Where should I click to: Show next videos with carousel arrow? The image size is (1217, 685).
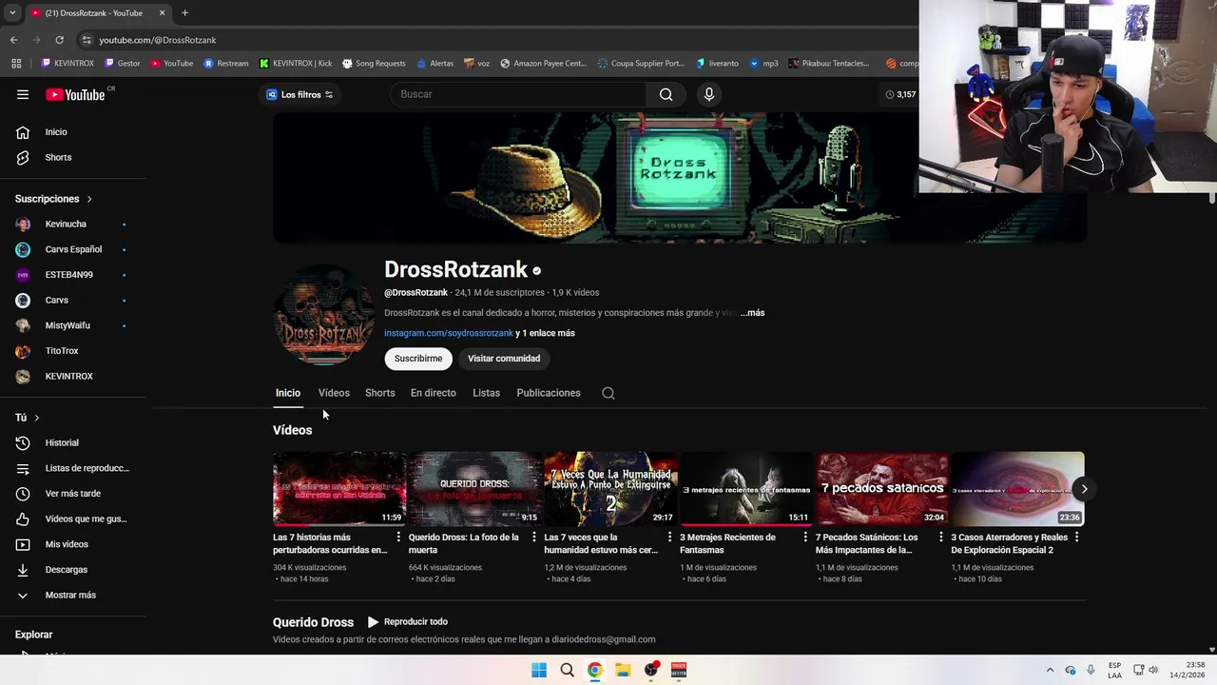(x=1084, y=489)
